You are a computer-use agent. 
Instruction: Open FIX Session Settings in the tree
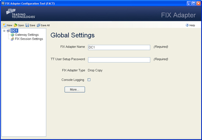click(x=29, y=39)
